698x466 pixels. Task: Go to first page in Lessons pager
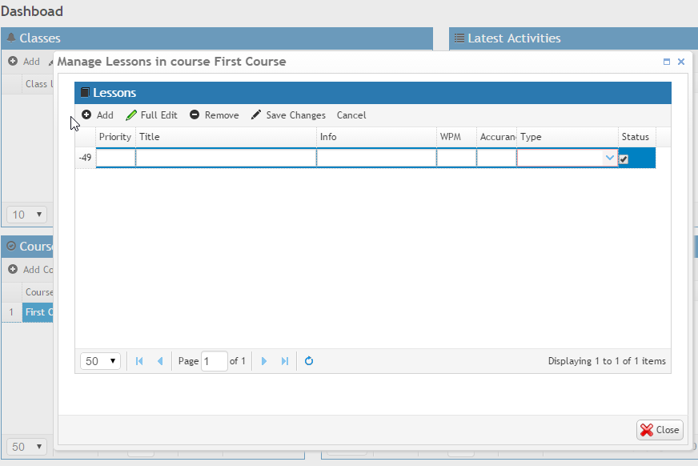click(x=139, y=361)
